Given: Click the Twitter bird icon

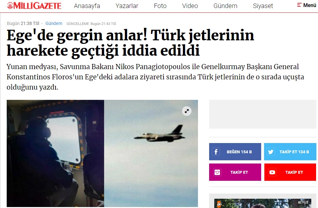Looking at the screenshot, I should click(x=270, y=152).
